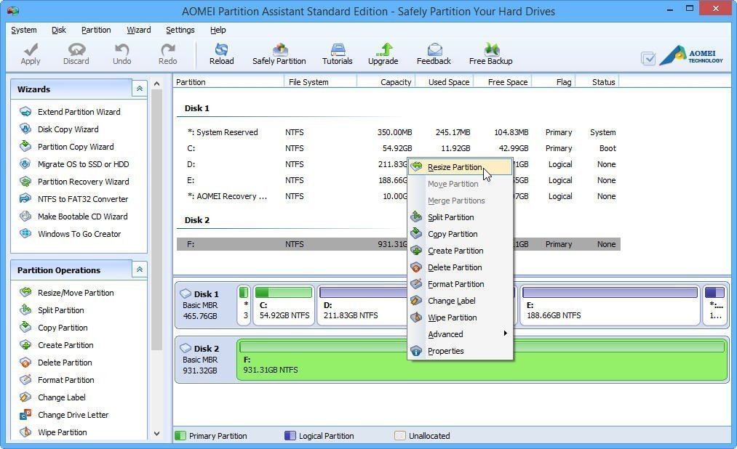Click the sidebar scrollbar down arrow
The width and height of the screenshot is (737, 449).
pos(156,432)
